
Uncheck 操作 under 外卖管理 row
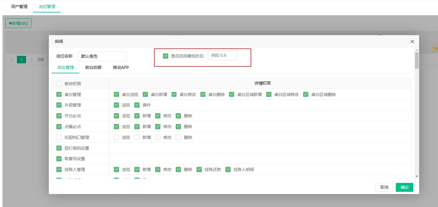click(x=137, y=105)
